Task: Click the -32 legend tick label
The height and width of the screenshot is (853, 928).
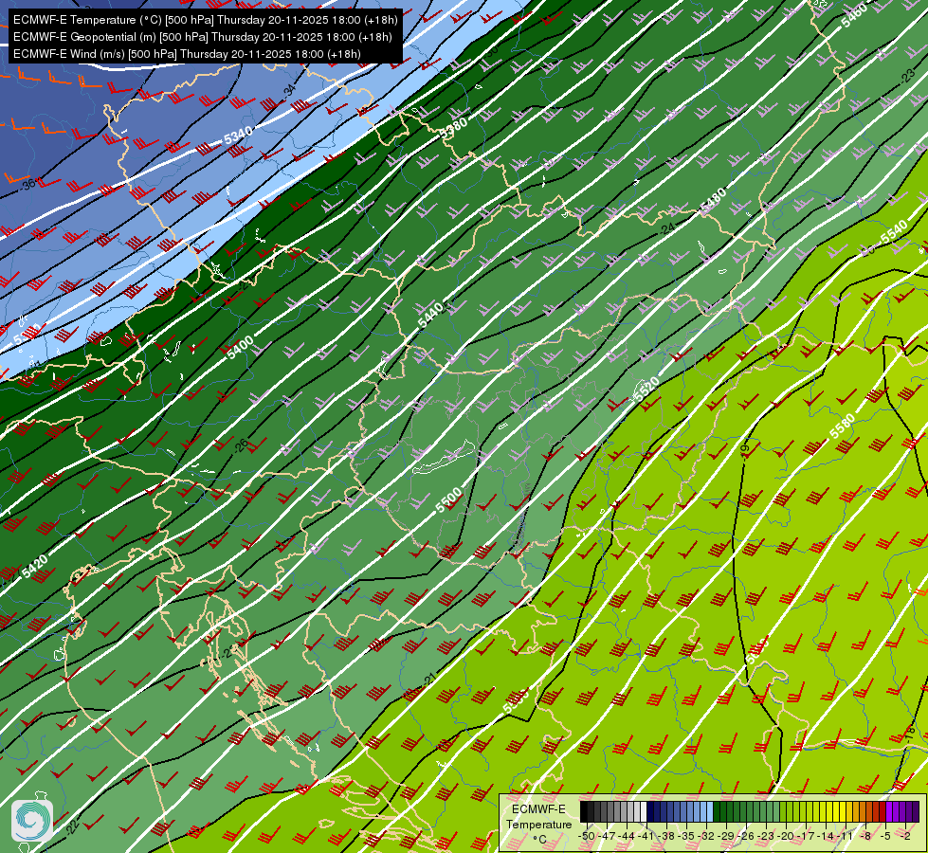Action: pyautogui.click(x=706, y=836)
